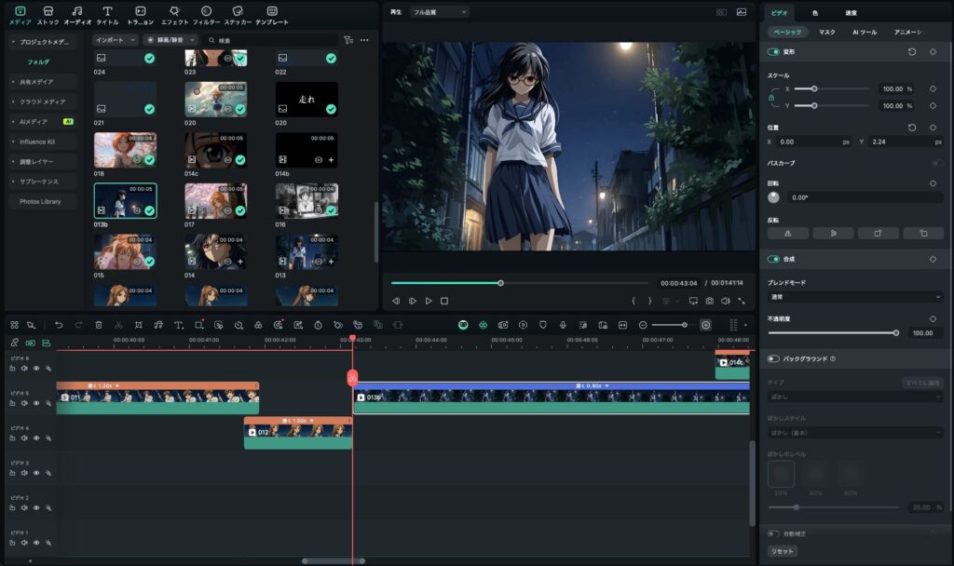Image resolution: width=954 pixels, height=566 pixels.
Task: Expand the 共有メディア tree item
Action: point(41,82)
